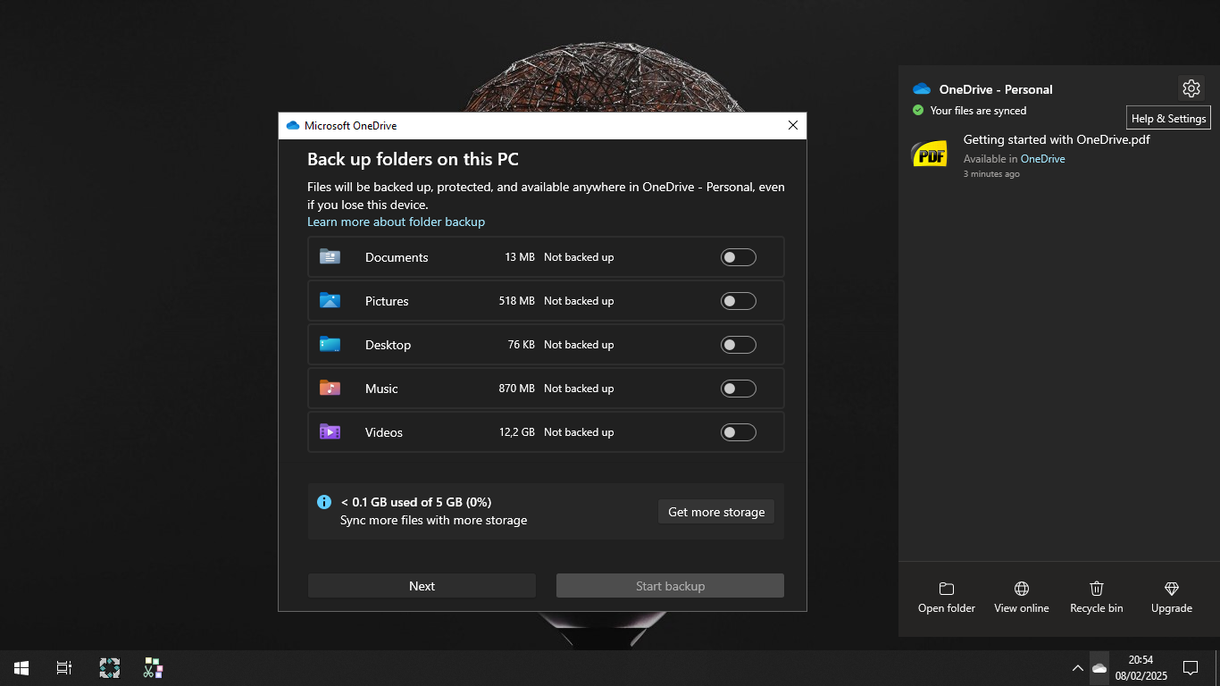Open folder from OneDrive panel
This screenshot has height=686, width=1220.
pyautogui.click(x=947, y=598)
